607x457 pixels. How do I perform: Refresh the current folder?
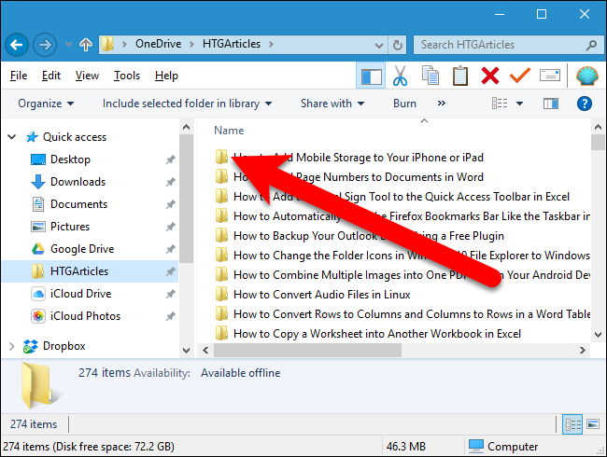pyautogui.click(x=397, y=46)
